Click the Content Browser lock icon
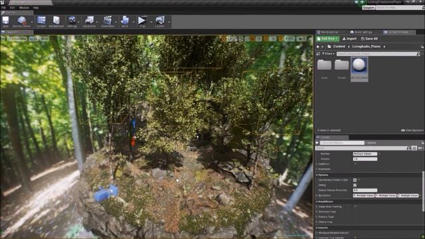Image resolution: width=425 pixels, height=239 pixels. point(422,46)
